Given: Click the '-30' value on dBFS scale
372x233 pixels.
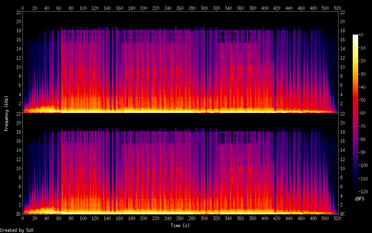Looking at the screenshot, I should (x=362, y=74).
